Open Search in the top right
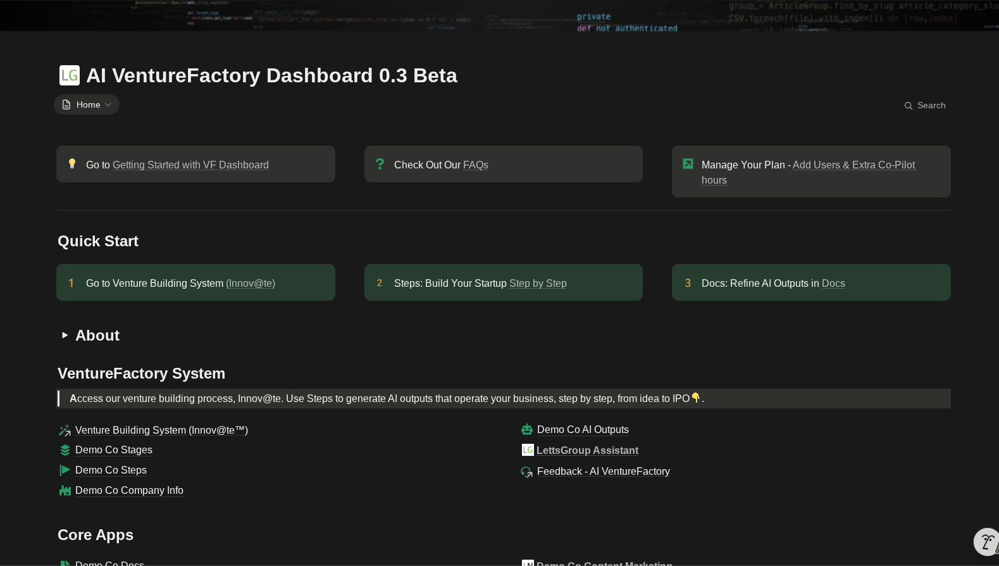 [925, 106]
